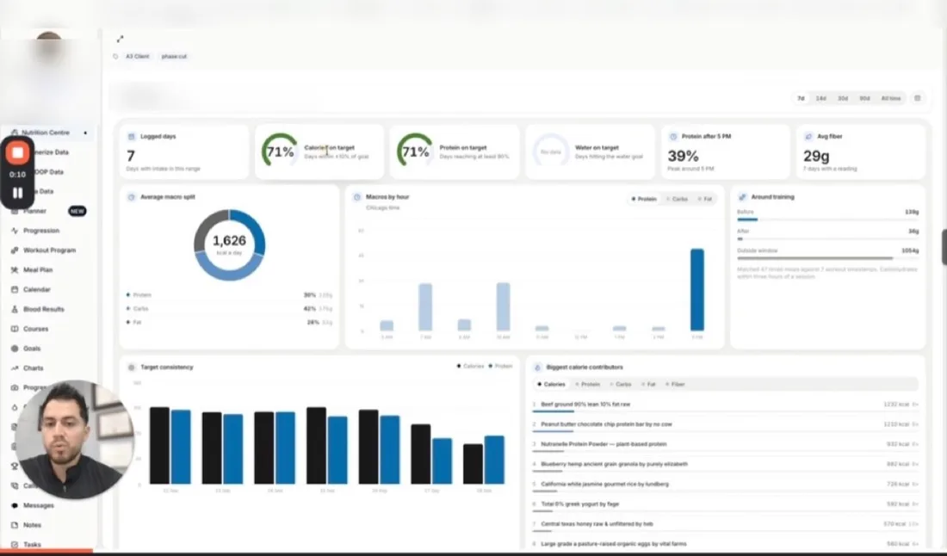Select California white jasmine gourmet rice row
Screen dimensions: 947x556
tap(726, 485)
